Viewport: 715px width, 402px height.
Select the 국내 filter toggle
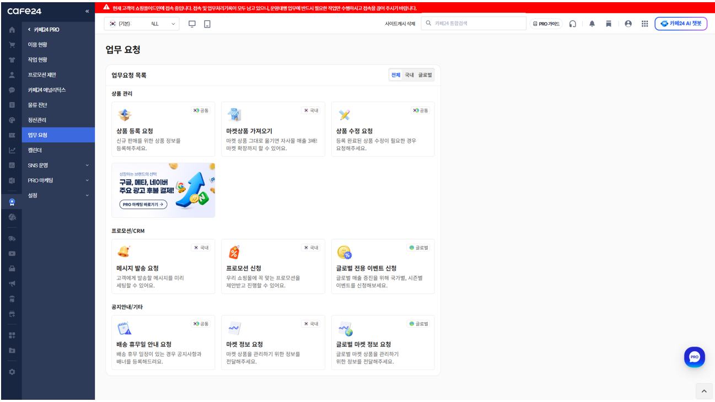pyautogui.click(x=409, y=75)
